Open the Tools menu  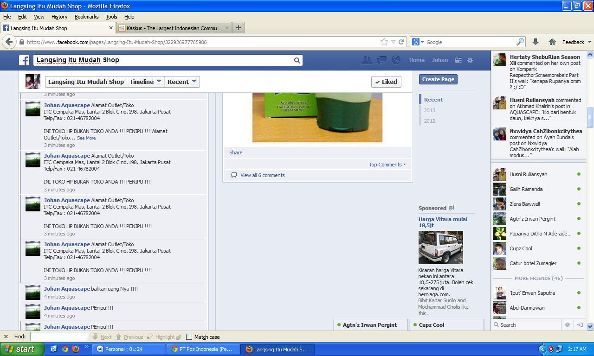[x=111, y=17]
